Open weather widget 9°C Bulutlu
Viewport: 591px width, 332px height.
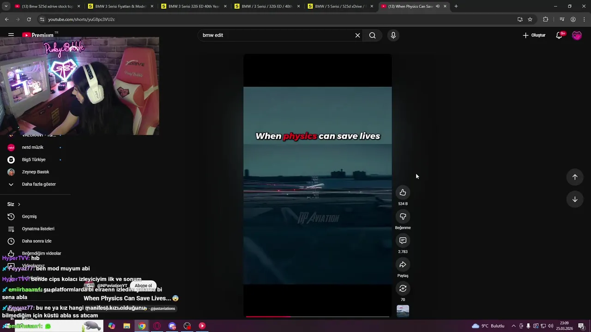pyautogui.click(x=488, y=326)
